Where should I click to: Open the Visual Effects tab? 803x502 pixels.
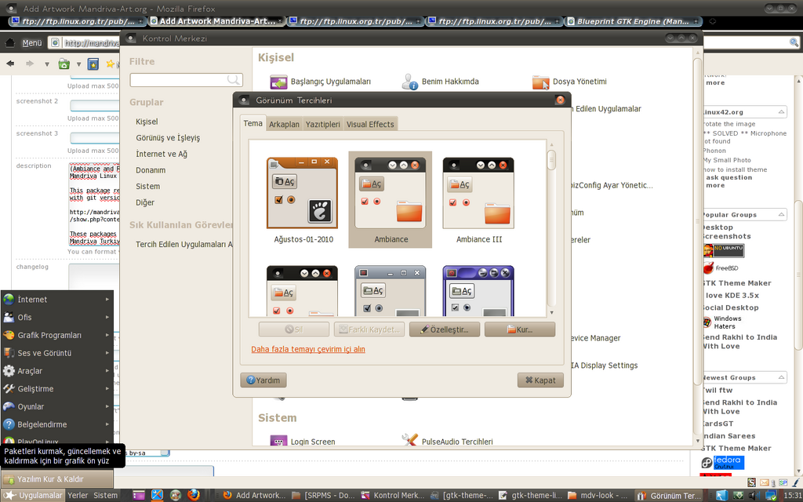(x=370, y=124)
